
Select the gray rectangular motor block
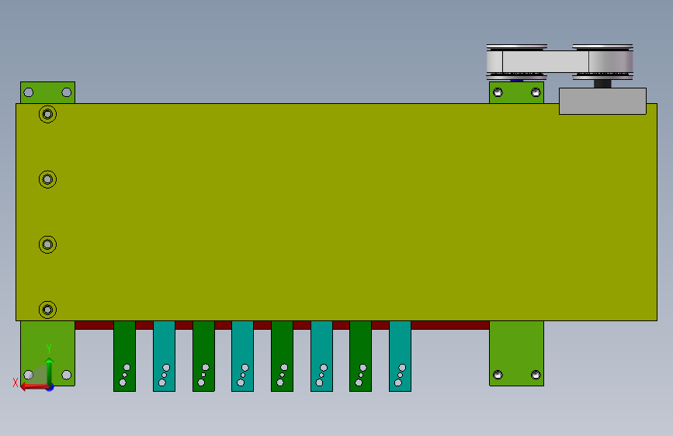coord(602,102)
